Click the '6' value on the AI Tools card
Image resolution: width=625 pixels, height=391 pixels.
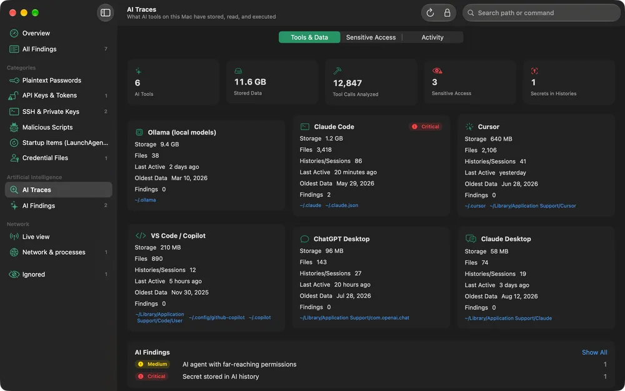137,83
